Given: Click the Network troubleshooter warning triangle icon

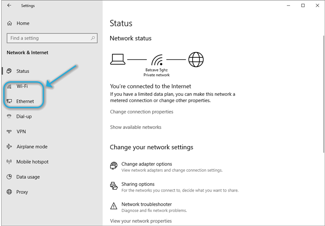Looking at the screenshot, I should (114, 206).
